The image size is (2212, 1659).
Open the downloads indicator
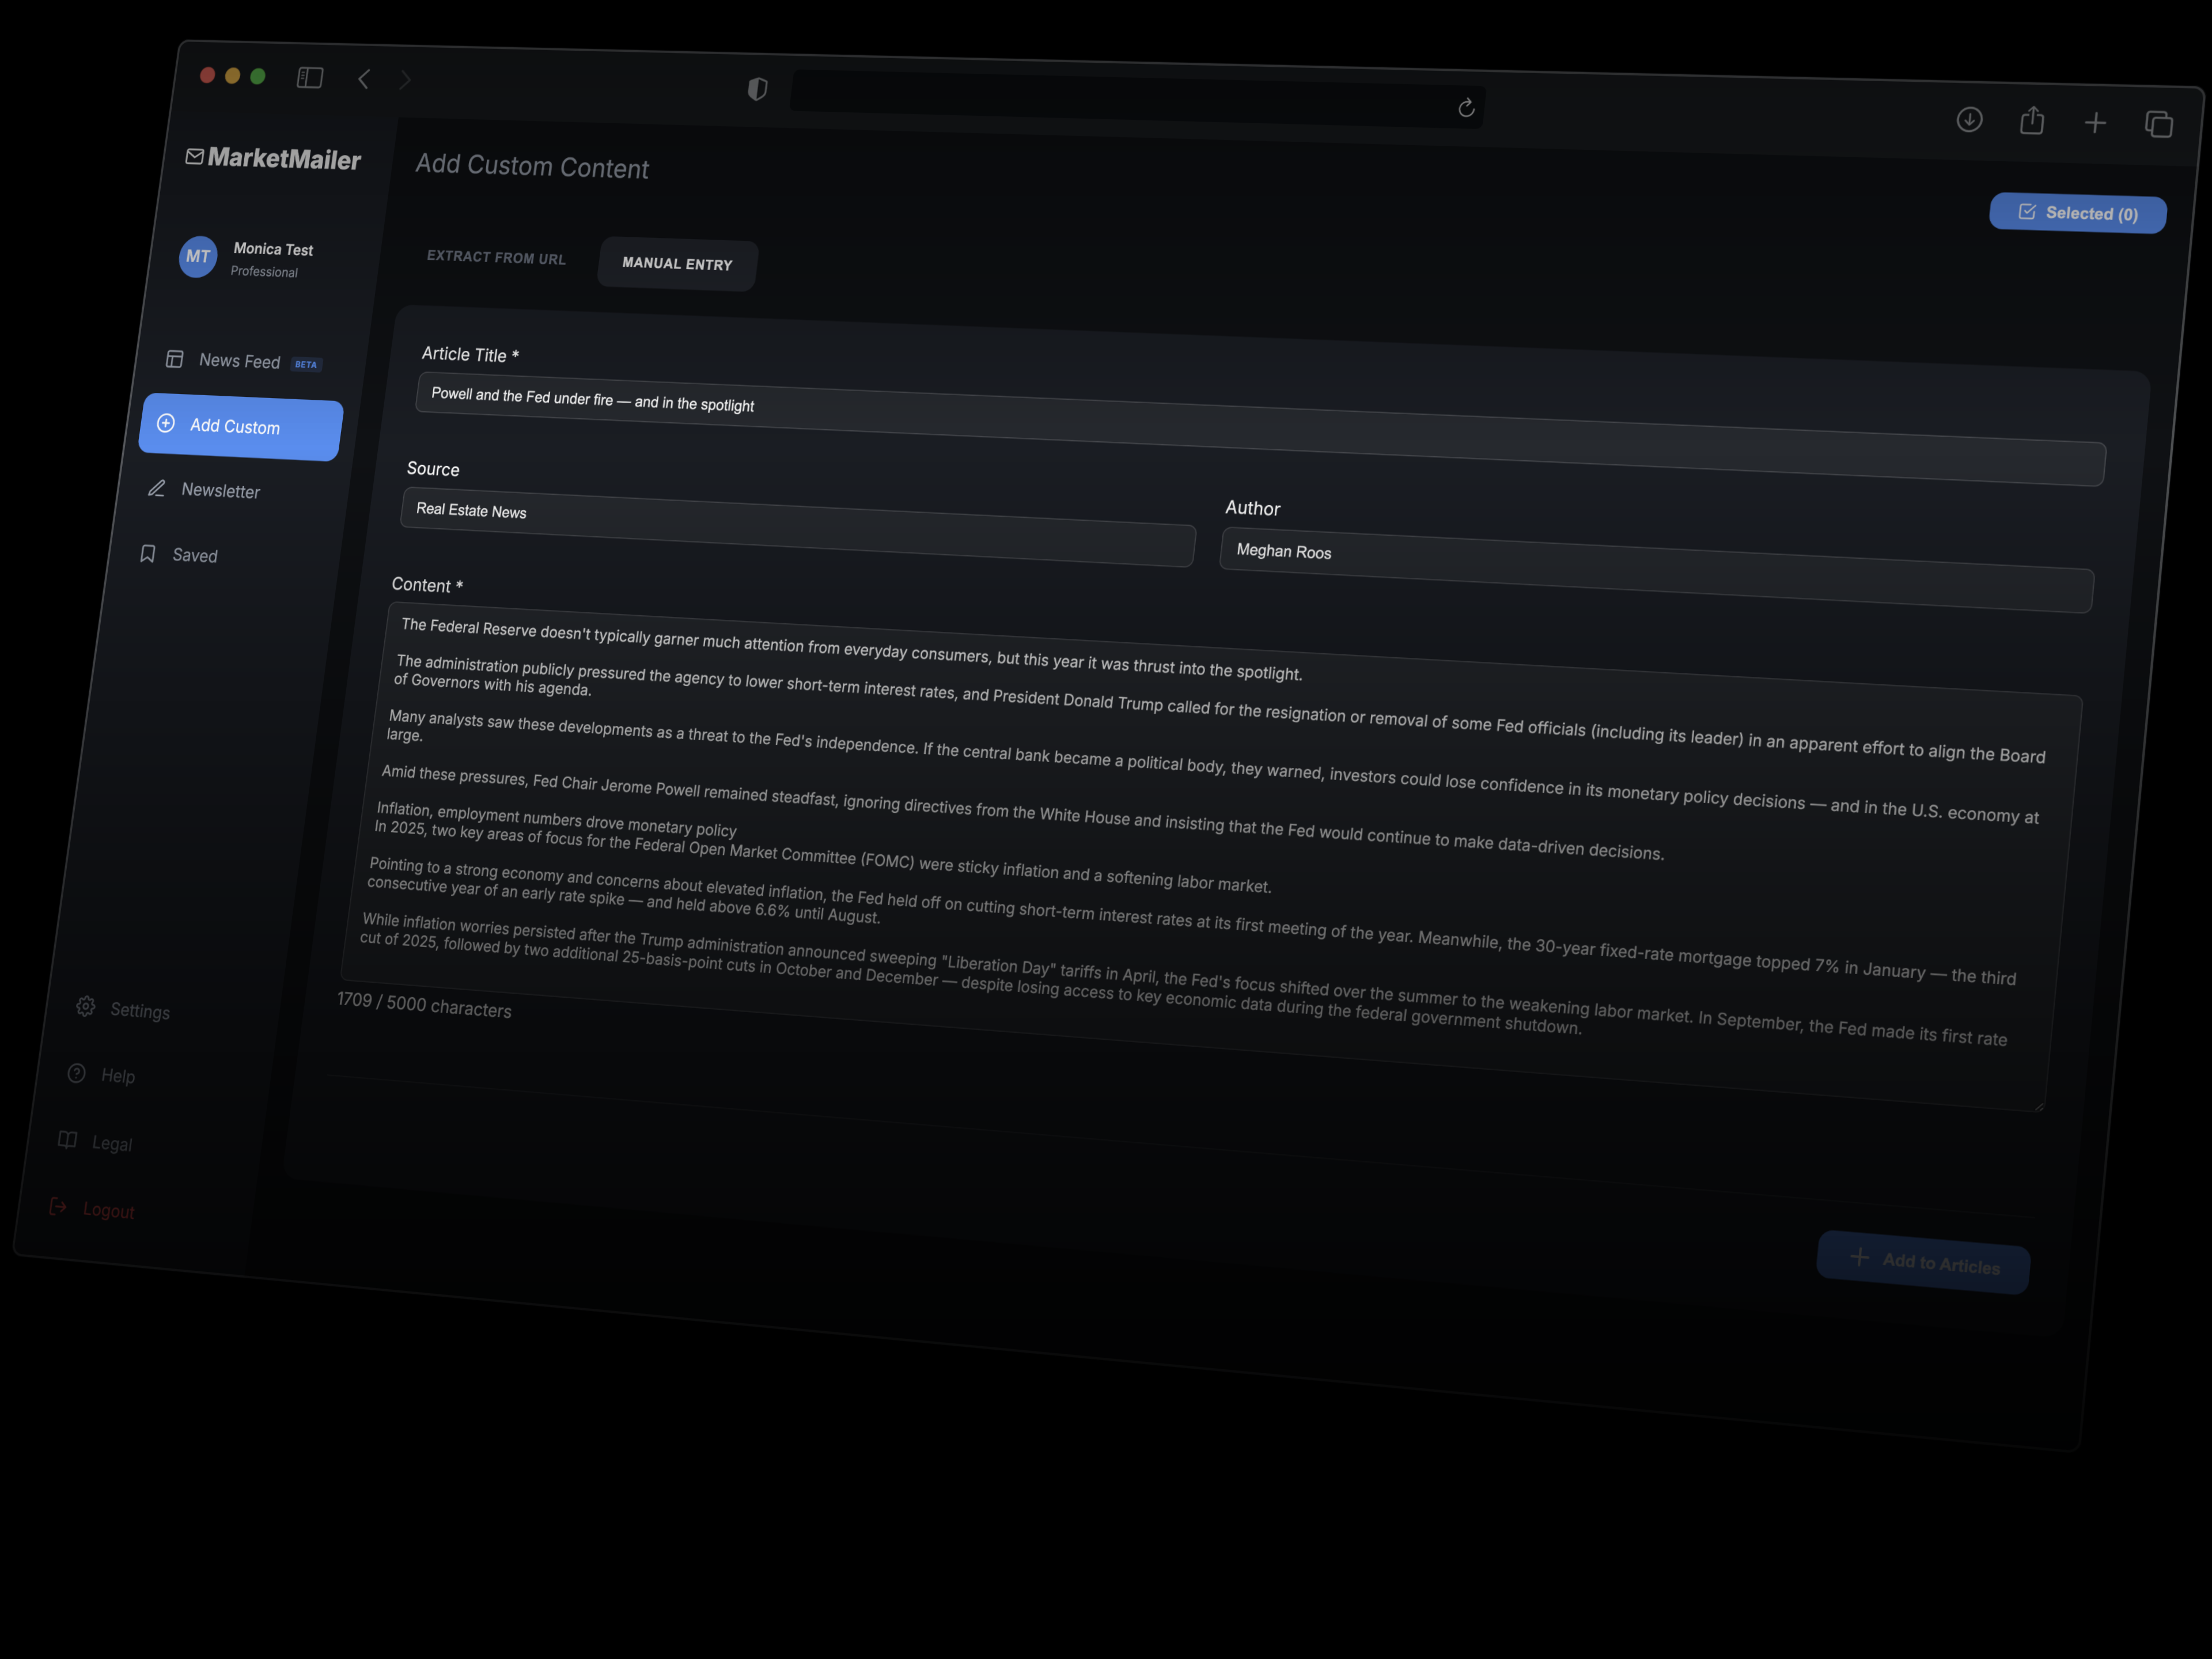(x=1969, y=119)
